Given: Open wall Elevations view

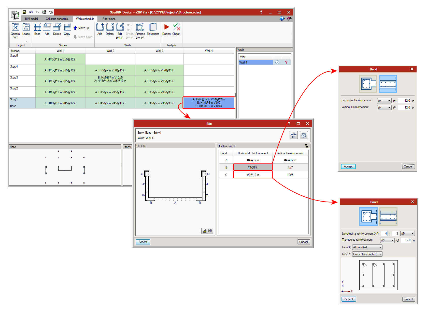Looking at the screenshot, I should click(x=153, y=30).
